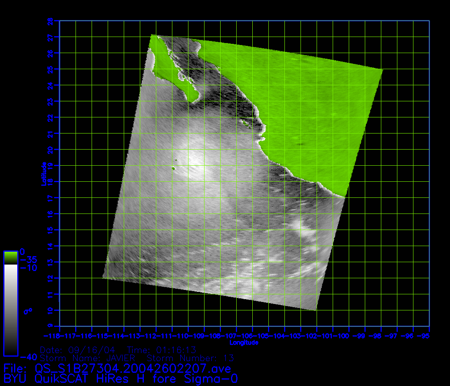Click the "Longitude" axis label
450x386 pixels.
[x=243, y=343]
